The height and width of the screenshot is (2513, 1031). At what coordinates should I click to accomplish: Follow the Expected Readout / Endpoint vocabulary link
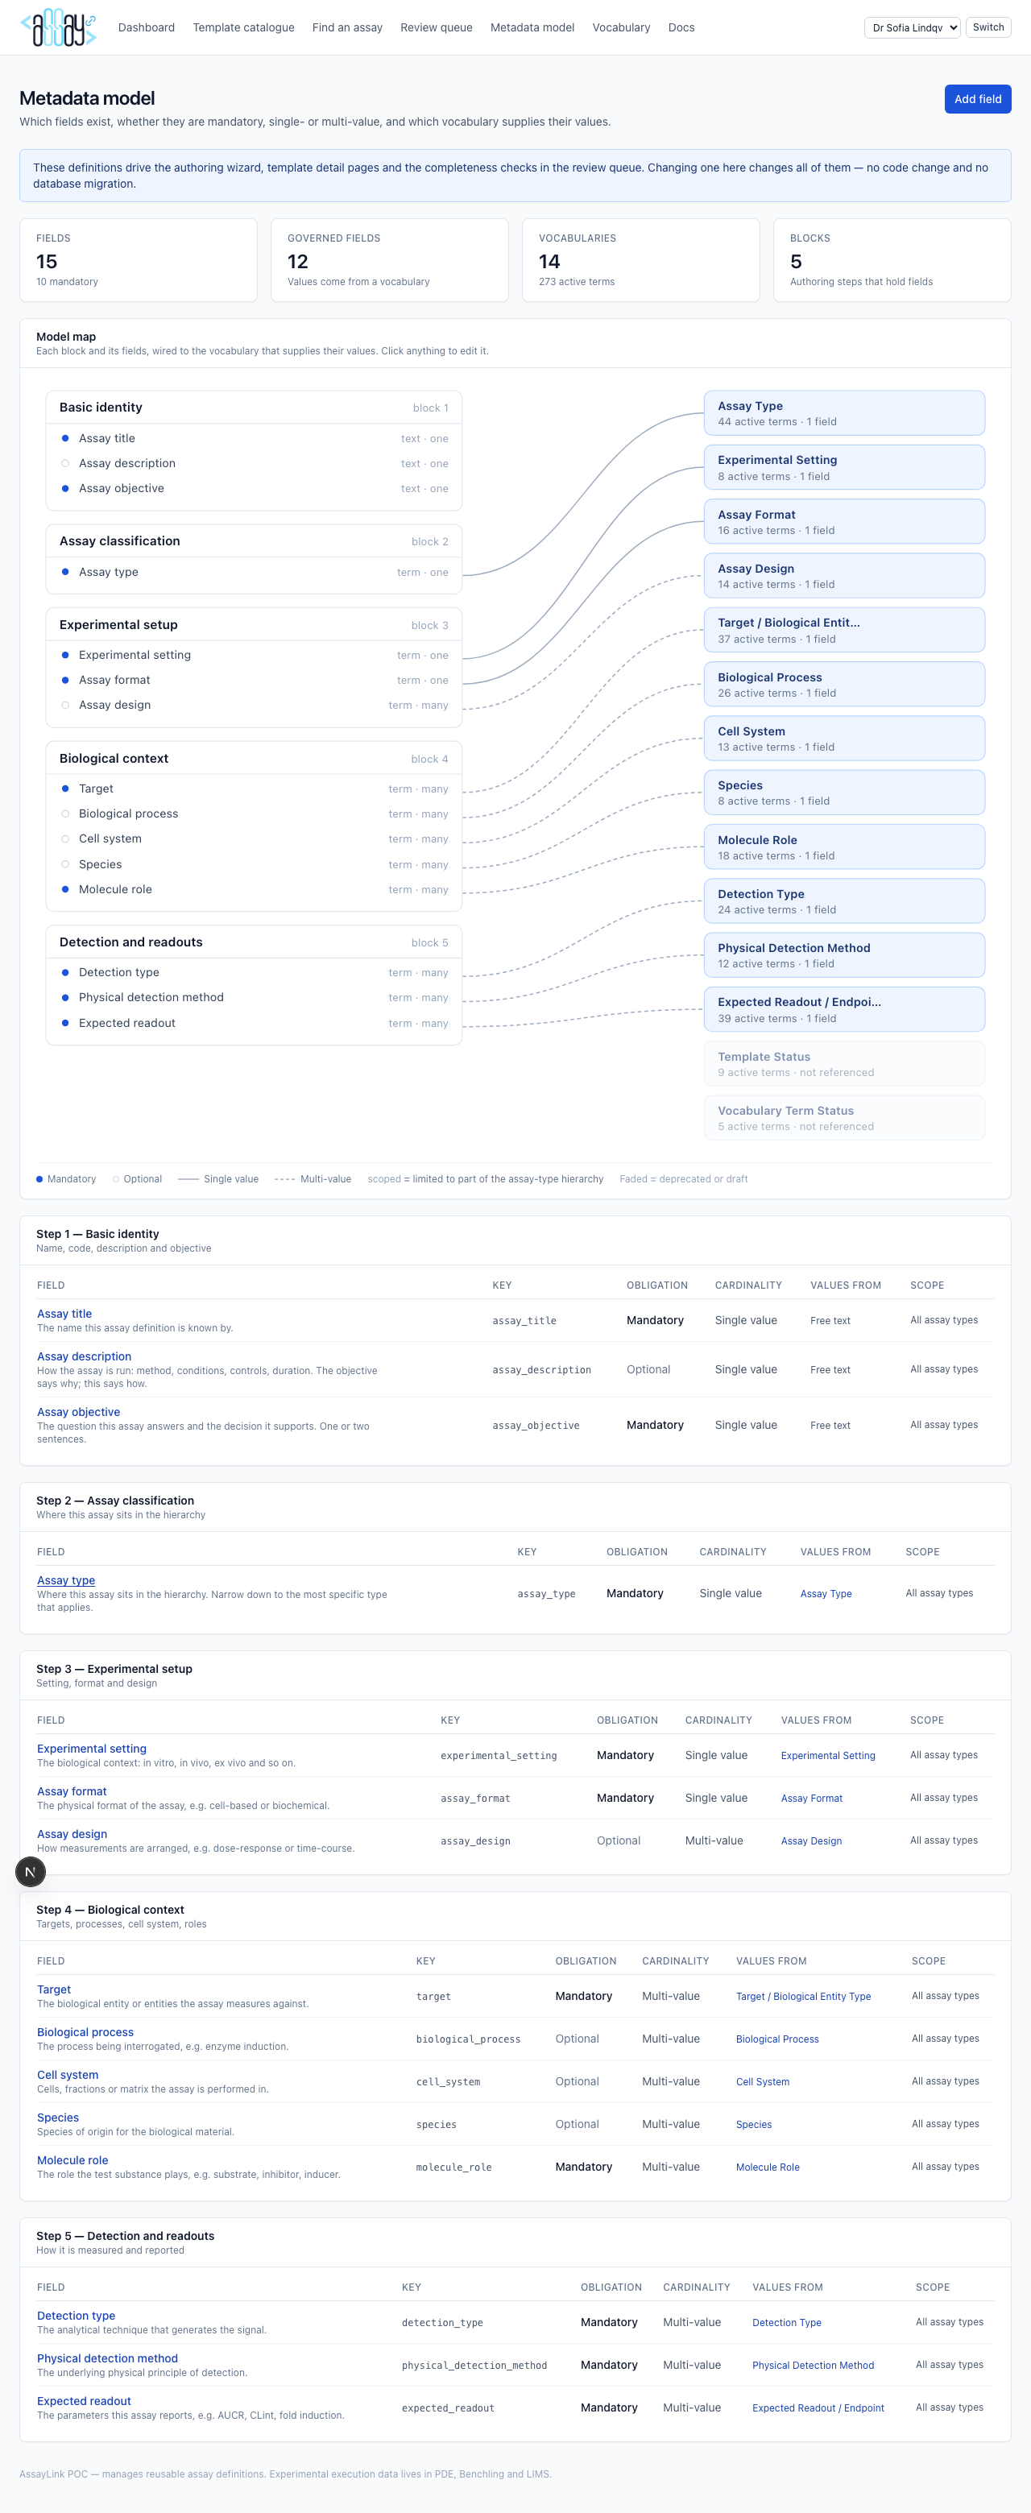818,2408
